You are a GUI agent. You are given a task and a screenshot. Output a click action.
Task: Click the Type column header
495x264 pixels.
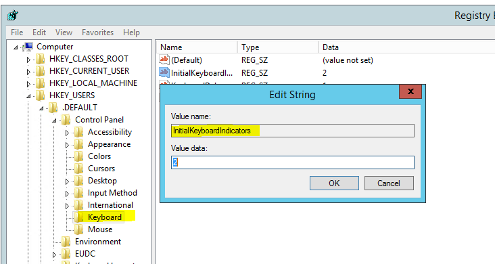click(278, 47)
